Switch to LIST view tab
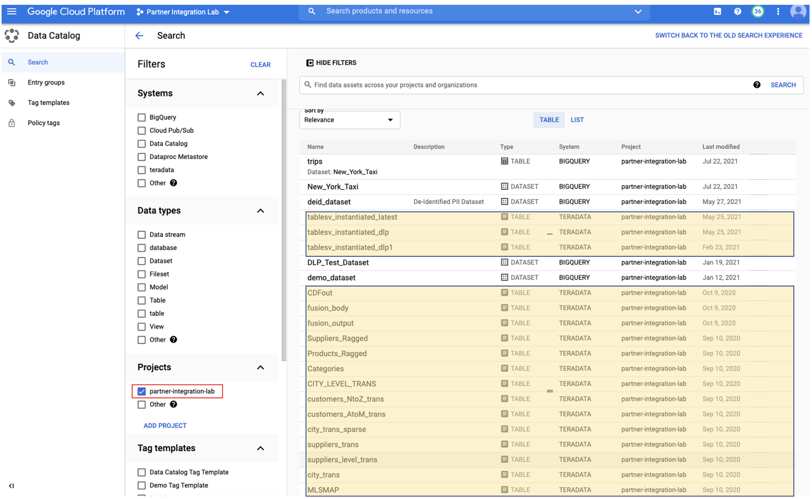 point(576,120)
